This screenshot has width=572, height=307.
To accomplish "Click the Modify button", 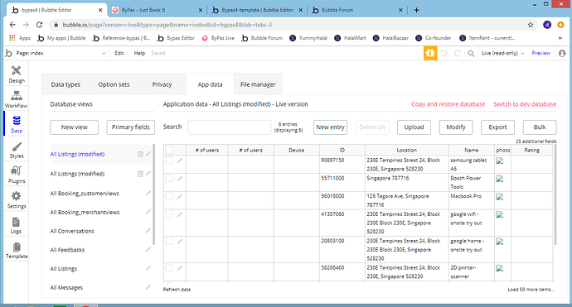I will tap(456, 127).
